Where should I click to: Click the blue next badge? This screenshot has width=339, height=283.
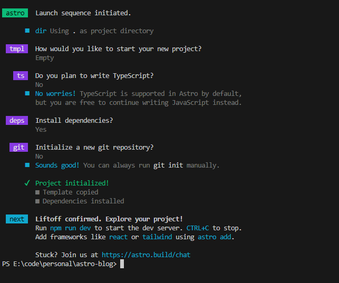point(17,219)
